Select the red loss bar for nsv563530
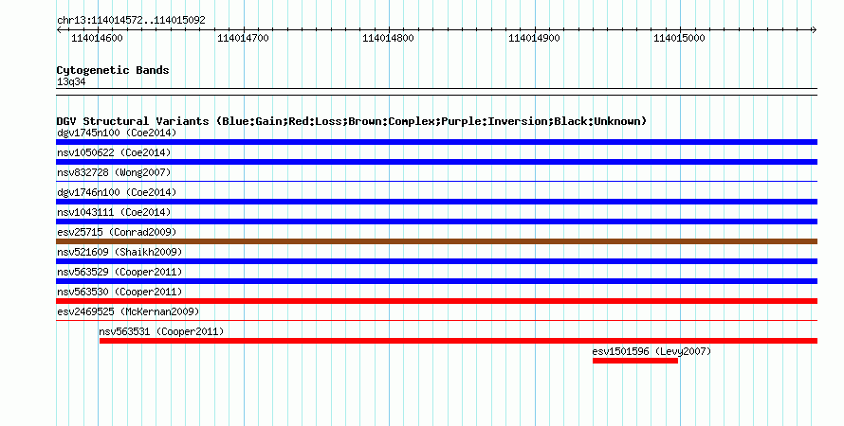This screenshot has height=426, width=844. [x=436, y=301]
